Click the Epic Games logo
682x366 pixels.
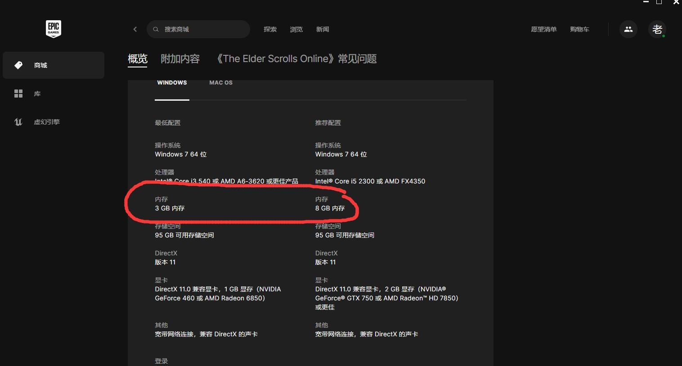(x=54, y=29)
